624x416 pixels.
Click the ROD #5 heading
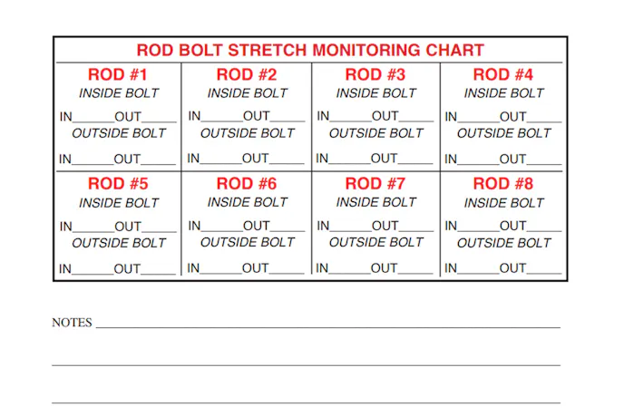point(118,184)
